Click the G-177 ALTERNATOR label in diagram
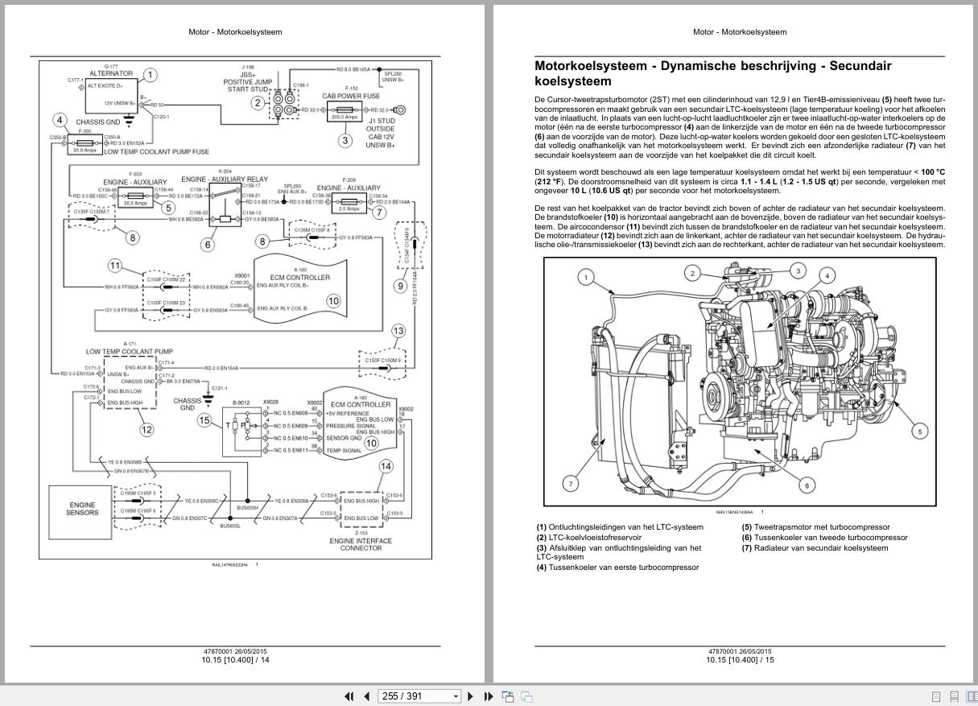The image size is (978, 706). (x=110, y=70)
